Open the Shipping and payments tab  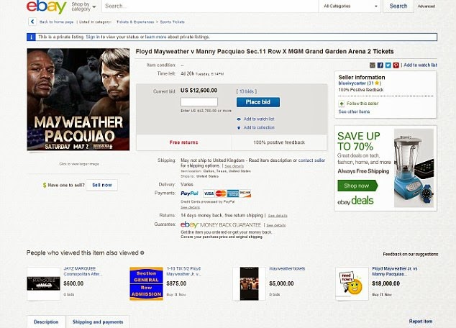click(x=98, y=322)
